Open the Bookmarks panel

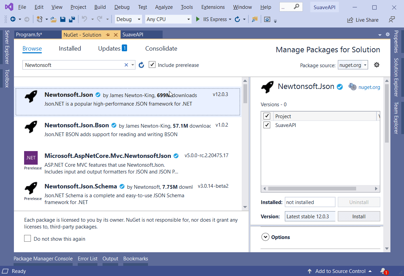[x=135, y=258]
